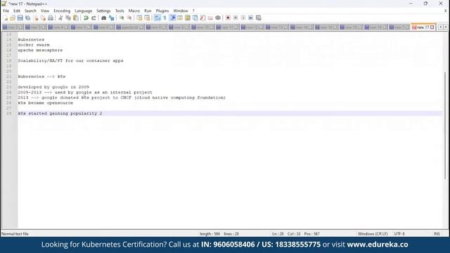Toggle Word wrap in the toolbar
The width and height of the screenshot is (450, 253).
(157, 18)
